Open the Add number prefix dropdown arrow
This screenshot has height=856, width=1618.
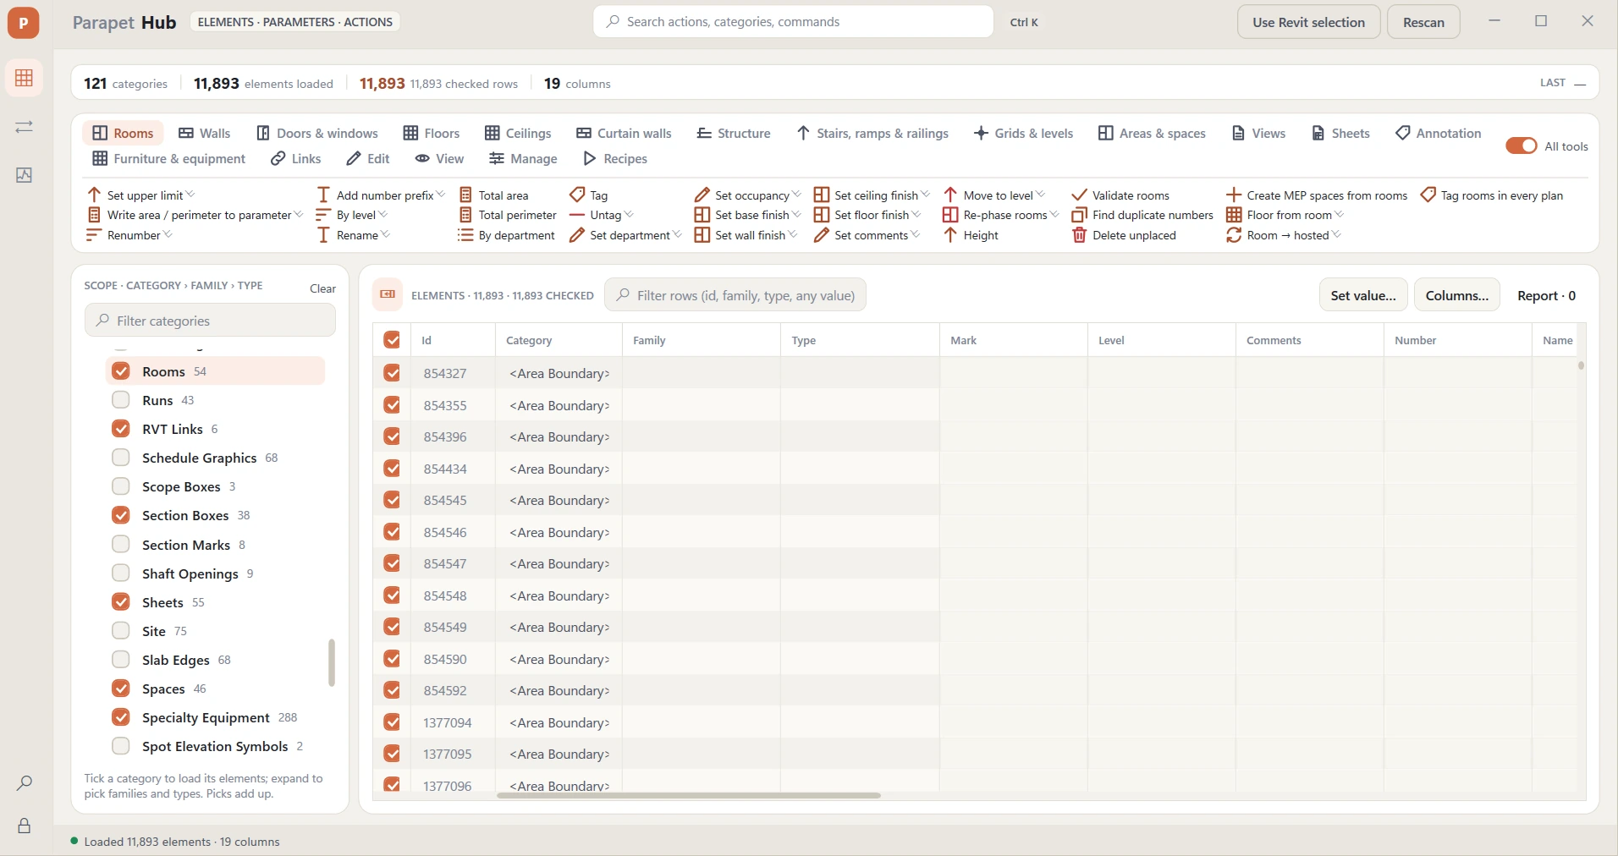441,195
